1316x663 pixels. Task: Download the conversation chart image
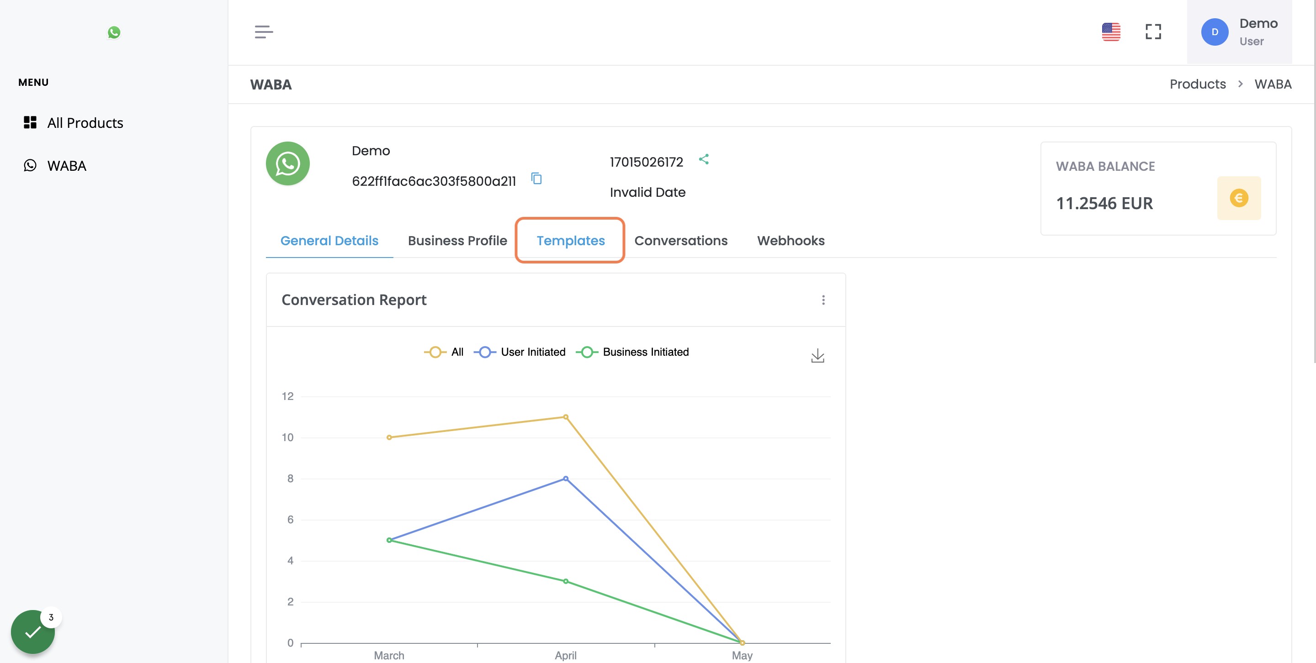(817, 356)
